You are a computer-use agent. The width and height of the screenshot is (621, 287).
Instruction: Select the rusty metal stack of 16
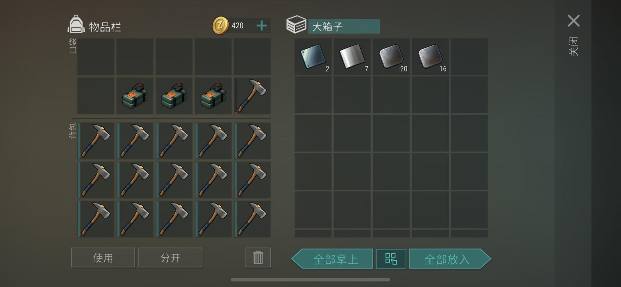pyautogui.click(x=430, y=57)
